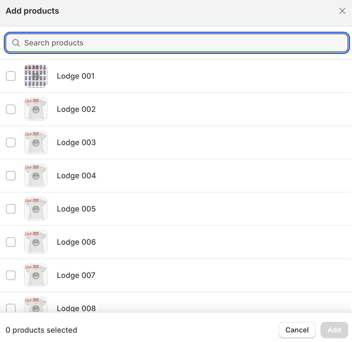Tick the checkbox for Lodge 003
This screenshot has height=342, width=352.
click(11, 142)
